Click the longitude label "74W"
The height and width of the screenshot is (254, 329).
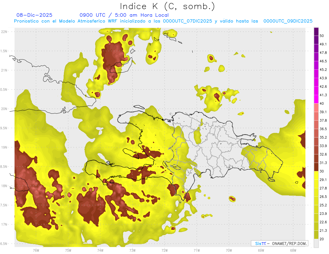100,250
